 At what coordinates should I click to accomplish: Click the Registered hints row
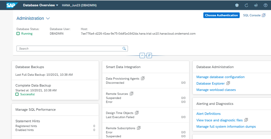pyautogui.click(x=55, y=126)
